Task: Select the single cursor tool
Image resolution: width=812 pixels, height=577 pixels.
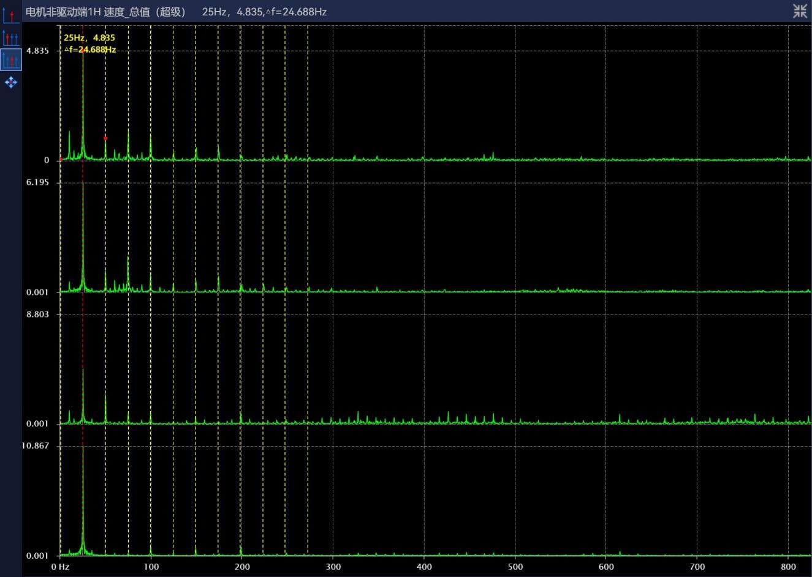Action: (11, 16)
